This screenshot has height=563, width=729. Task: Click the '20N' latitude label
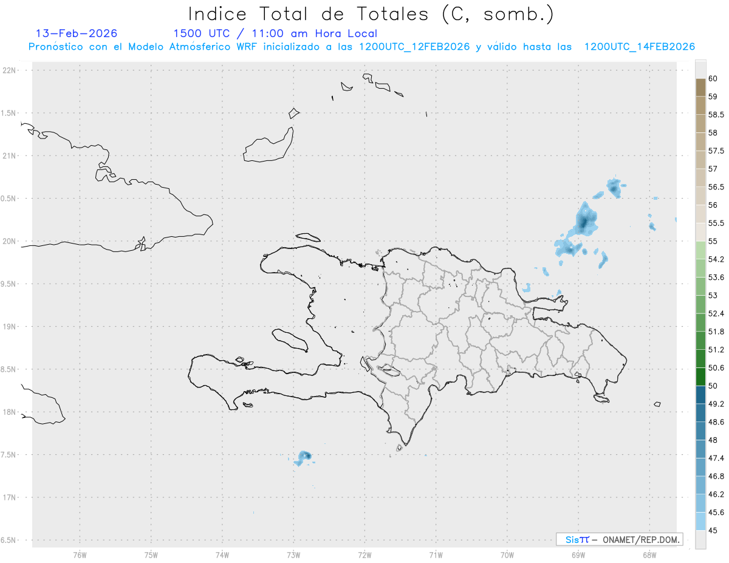point(10,241)
